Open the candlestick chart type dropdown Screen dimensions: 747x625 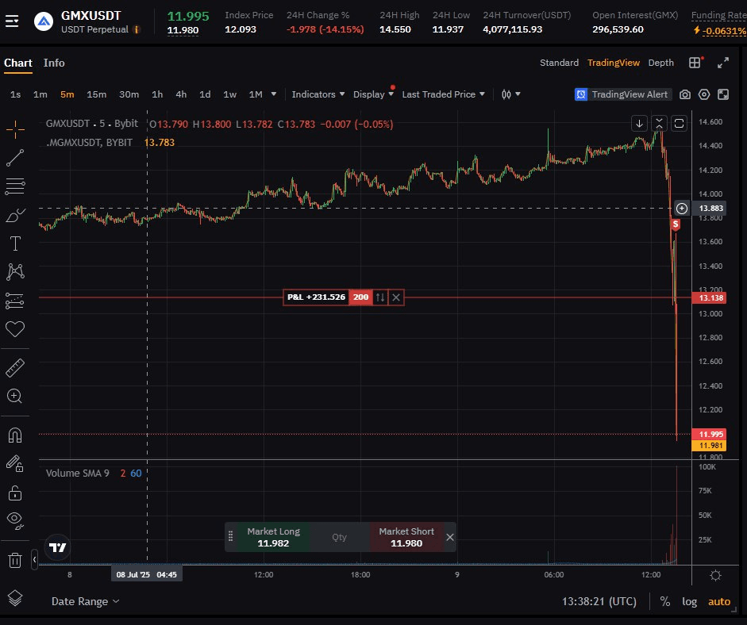510,94
